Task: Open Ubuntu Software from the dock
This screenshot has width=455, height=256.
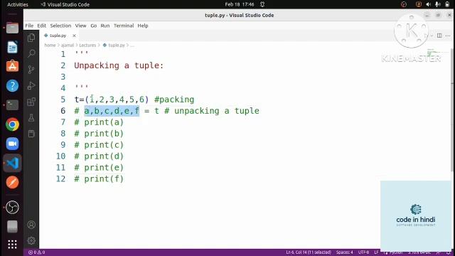Action: (12, 66)
